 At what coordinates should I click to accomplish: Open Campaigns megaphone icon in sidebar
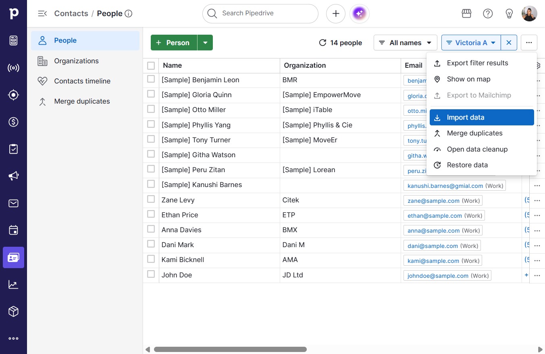(x=13, y=176)
